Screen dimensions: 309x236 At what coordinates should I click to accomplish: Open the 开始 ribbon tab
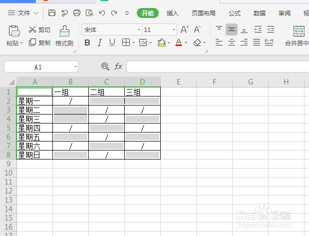click(148, 13)
